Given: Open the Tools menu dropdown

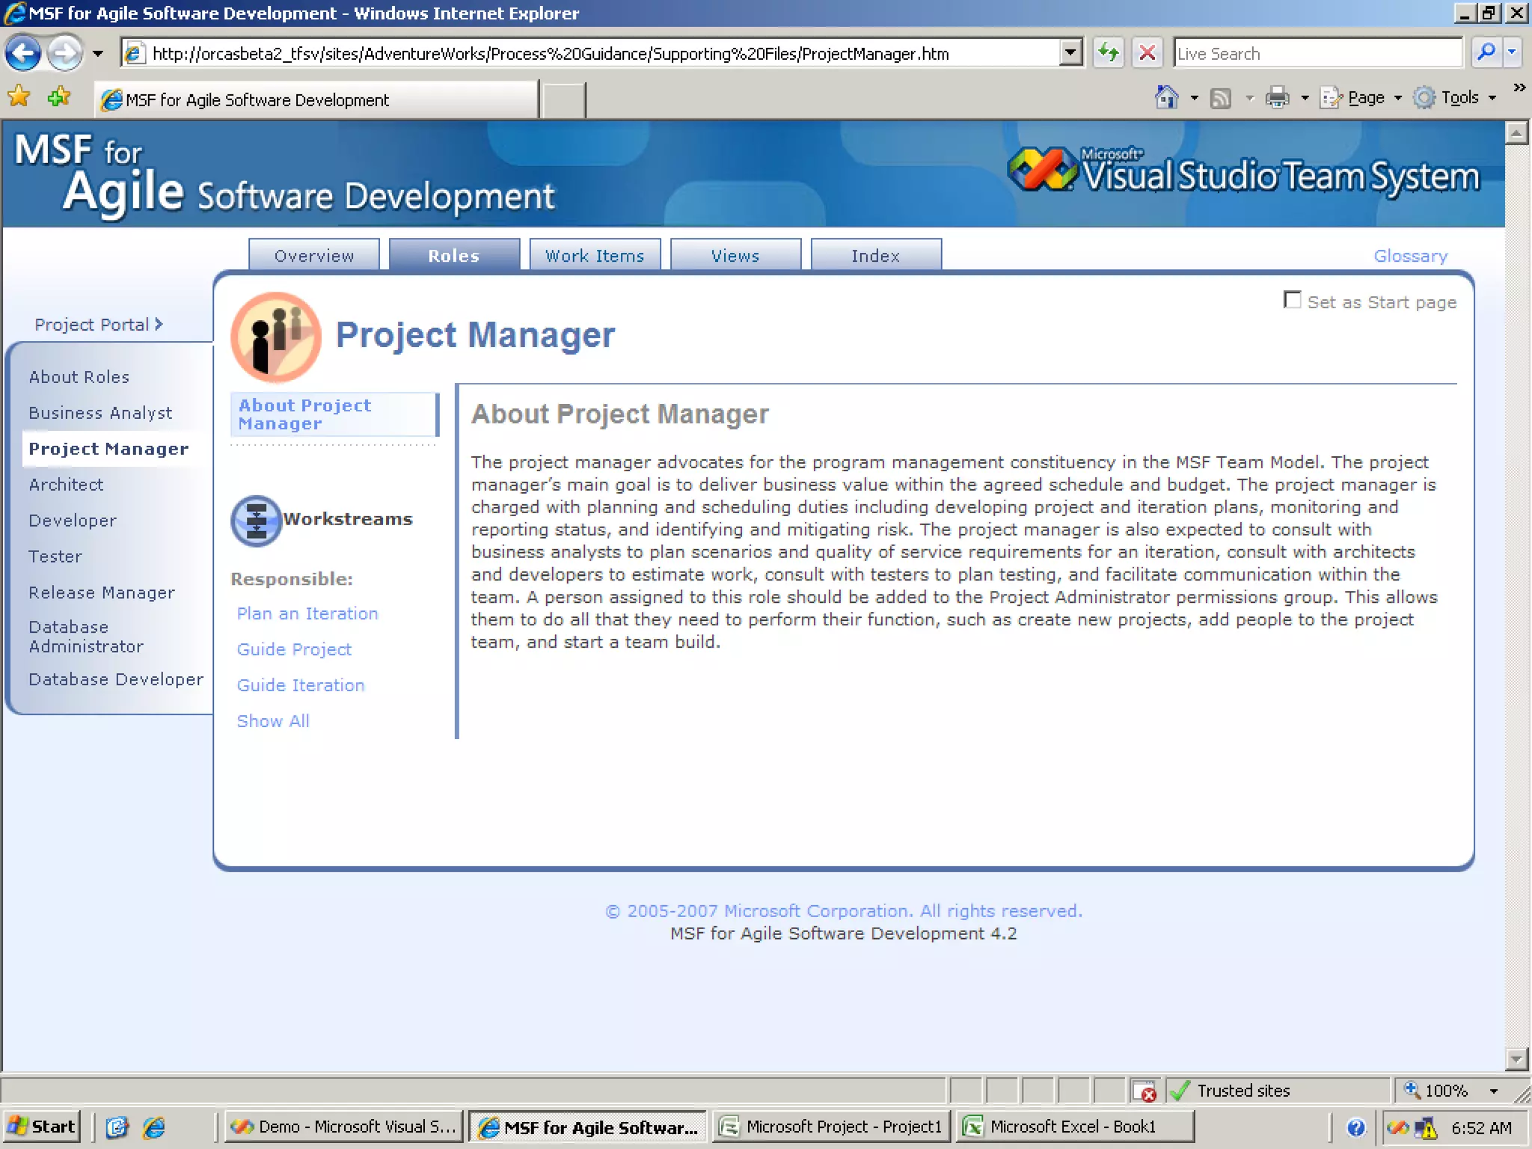Looking at the screenshot, I should (1459, 98).
